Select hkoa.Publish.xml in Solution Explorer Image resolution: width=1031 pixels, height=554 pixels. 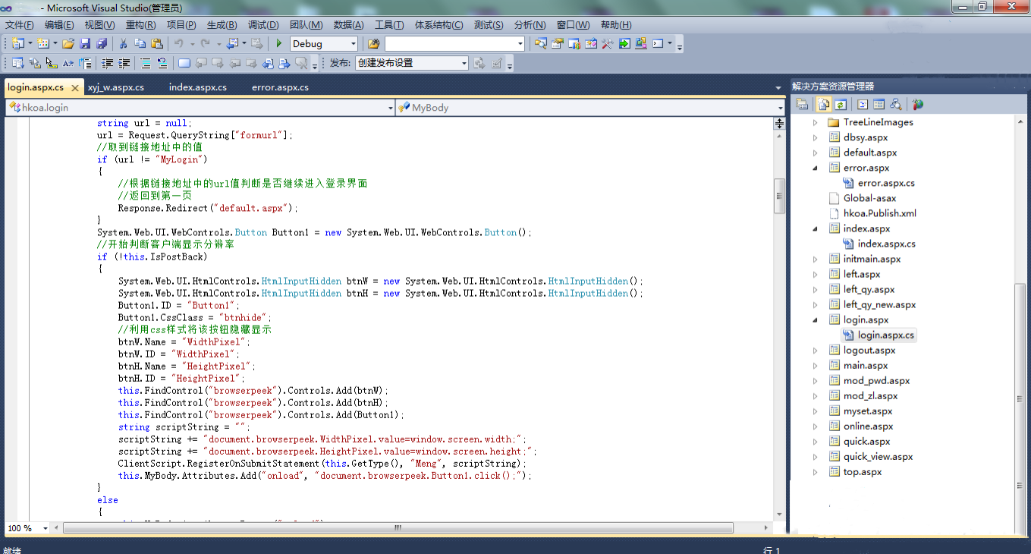coord(880,213)
